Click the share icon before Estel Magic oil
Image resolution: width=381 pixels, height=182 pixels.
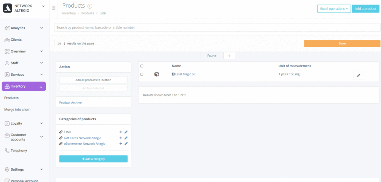(173, 74)
